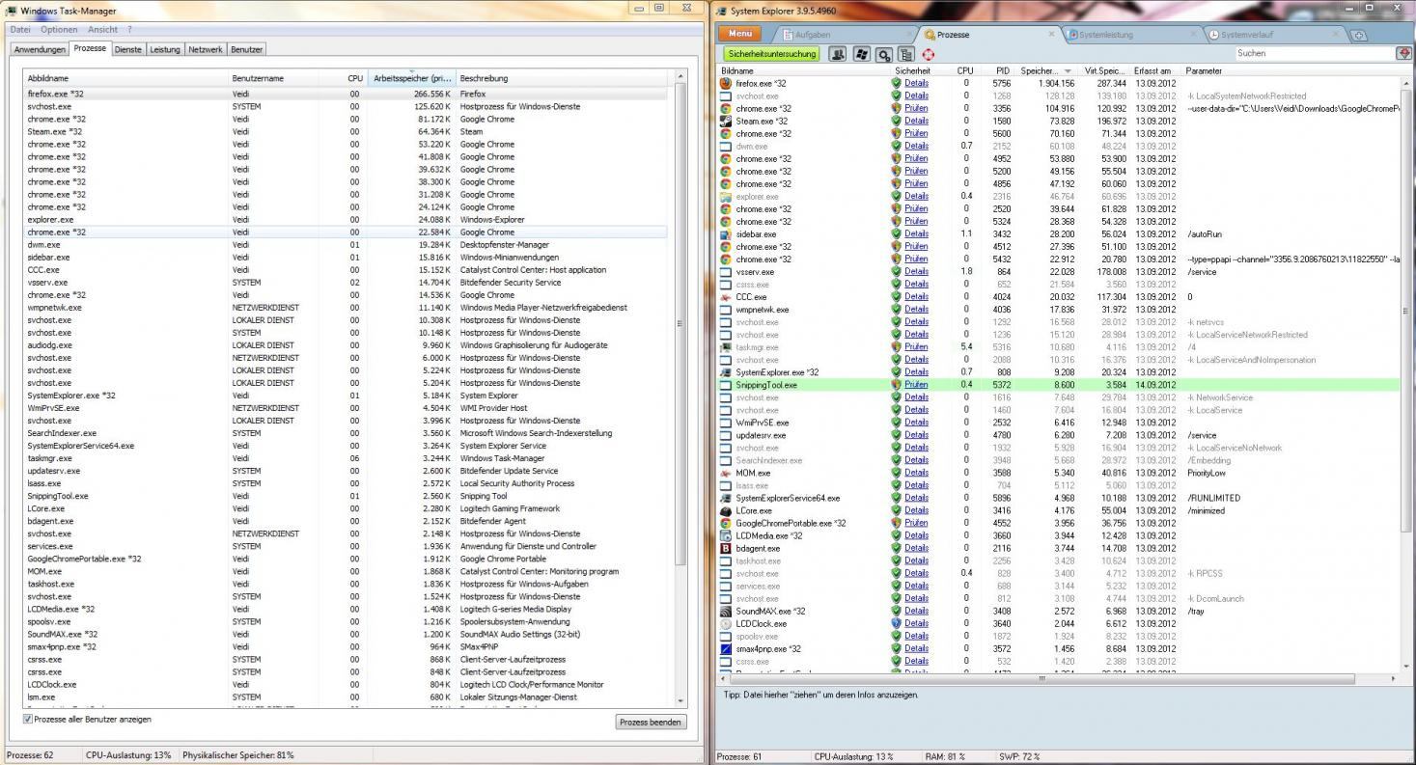Screen dimensions: 1416x765
Task: Select audiodg.exe row in Task-Manager
Action: (345, 345)
